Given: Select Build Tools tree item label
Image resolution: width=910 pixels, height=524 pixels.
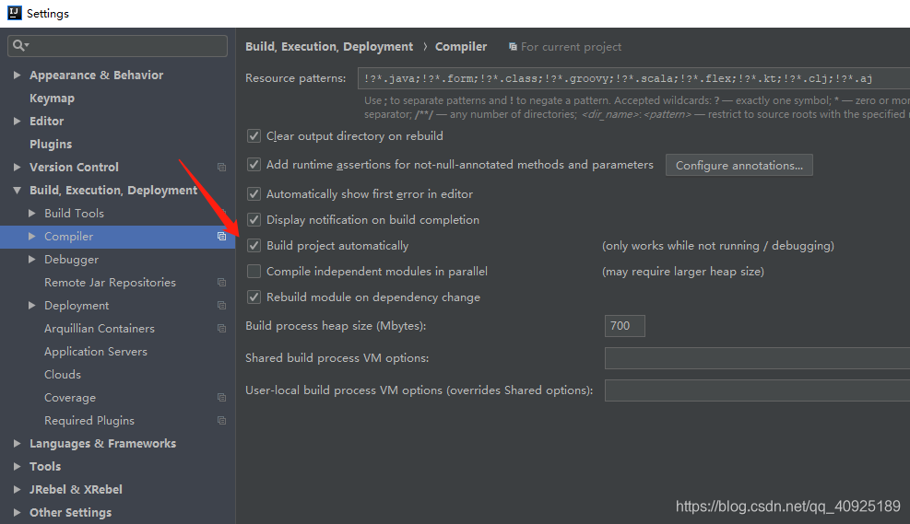Looking at the screenshot, I should pyautogui.click(x=75, y=214).
